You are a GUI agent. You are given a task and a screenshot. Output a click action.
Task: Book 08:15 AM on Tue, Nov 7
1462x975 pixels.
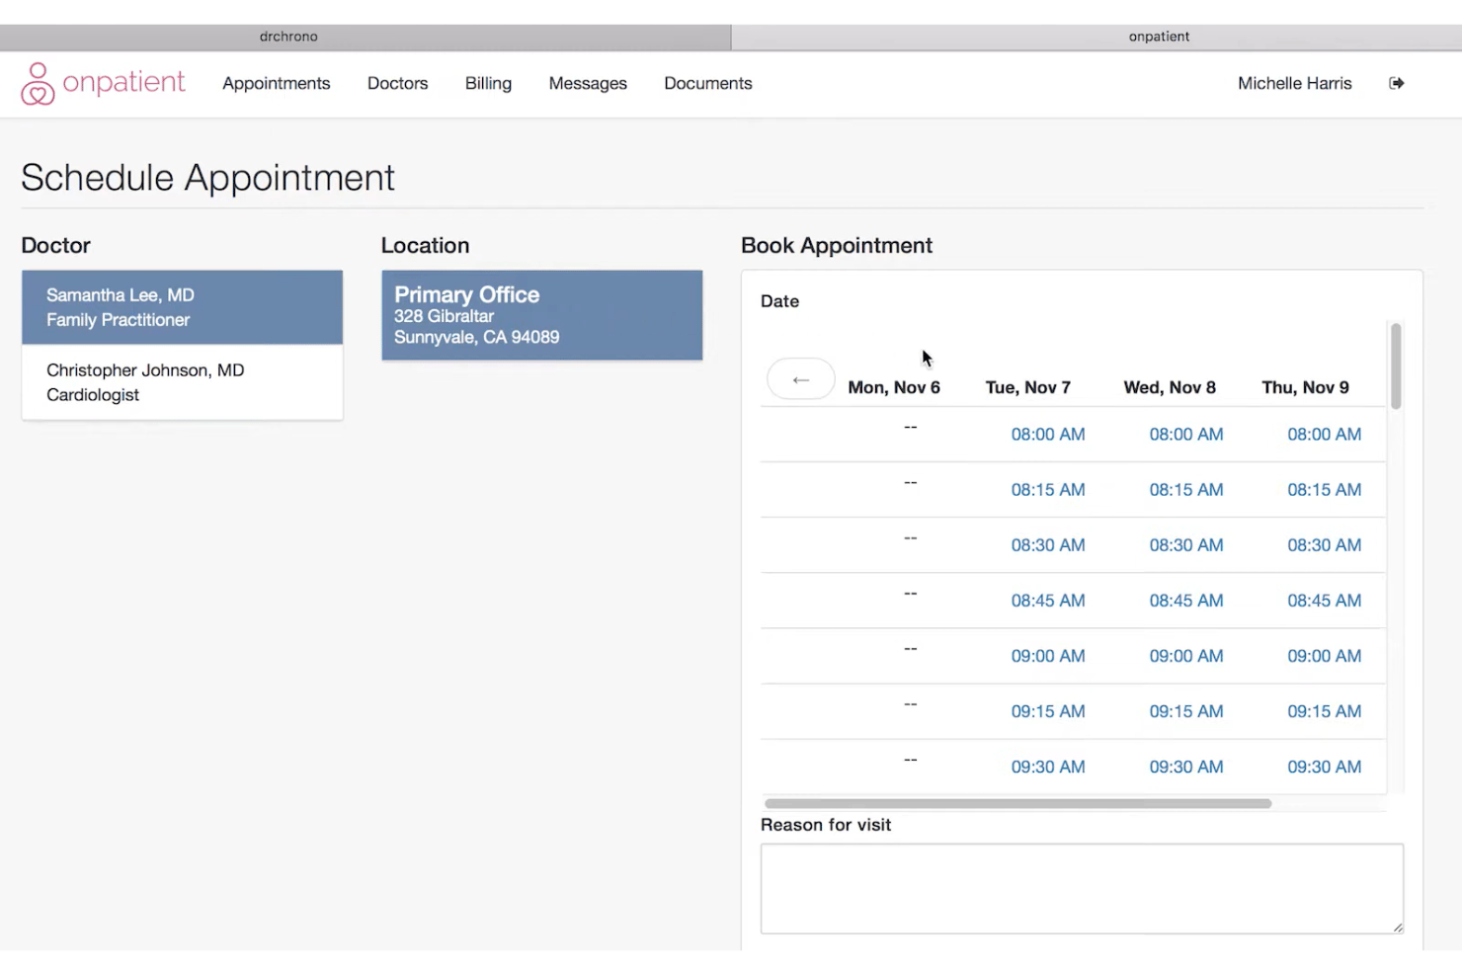coord(1048,490)
